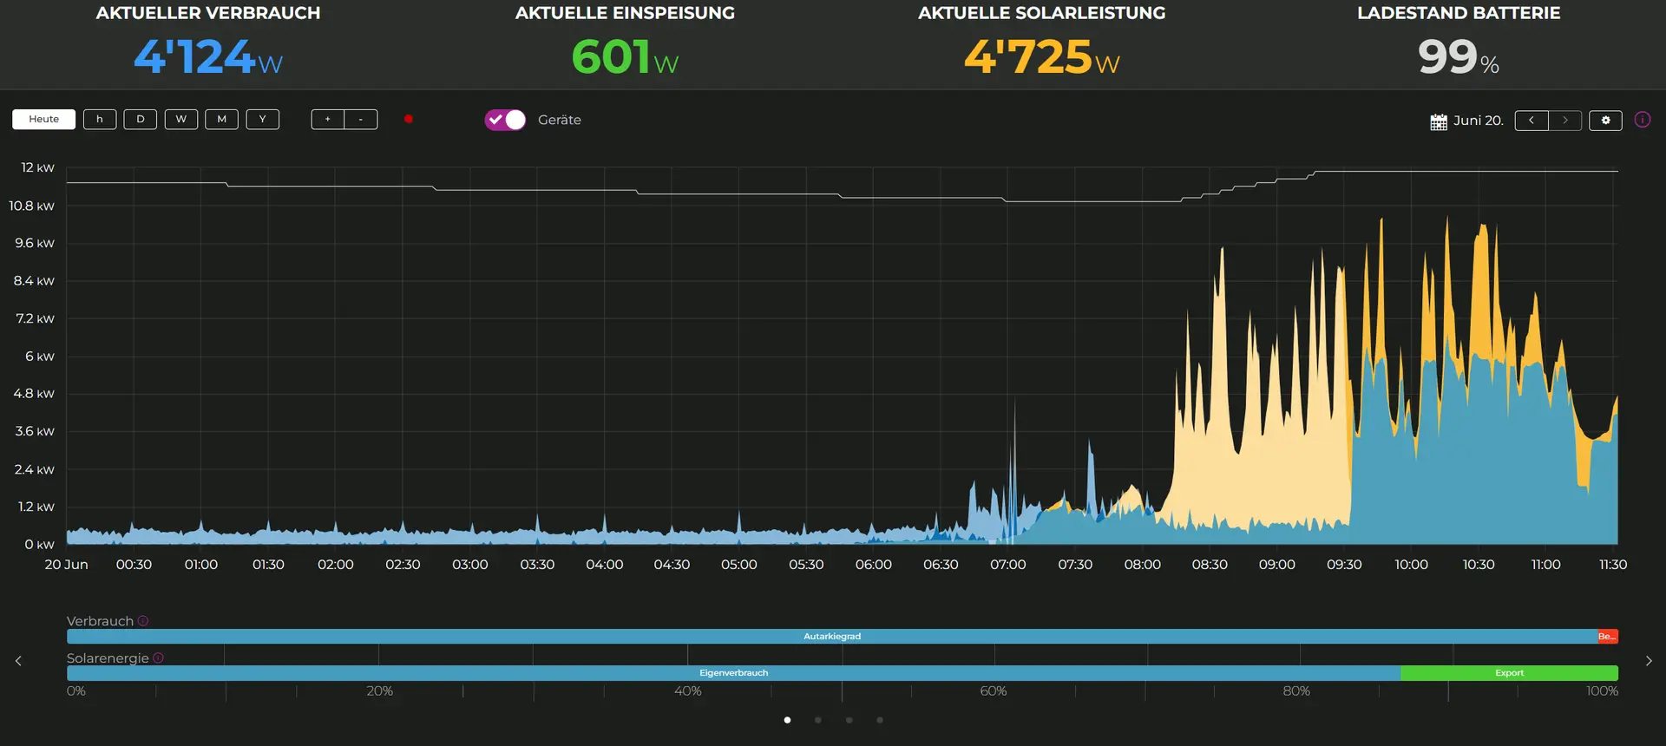Select first pagination dot

point(787,720)
